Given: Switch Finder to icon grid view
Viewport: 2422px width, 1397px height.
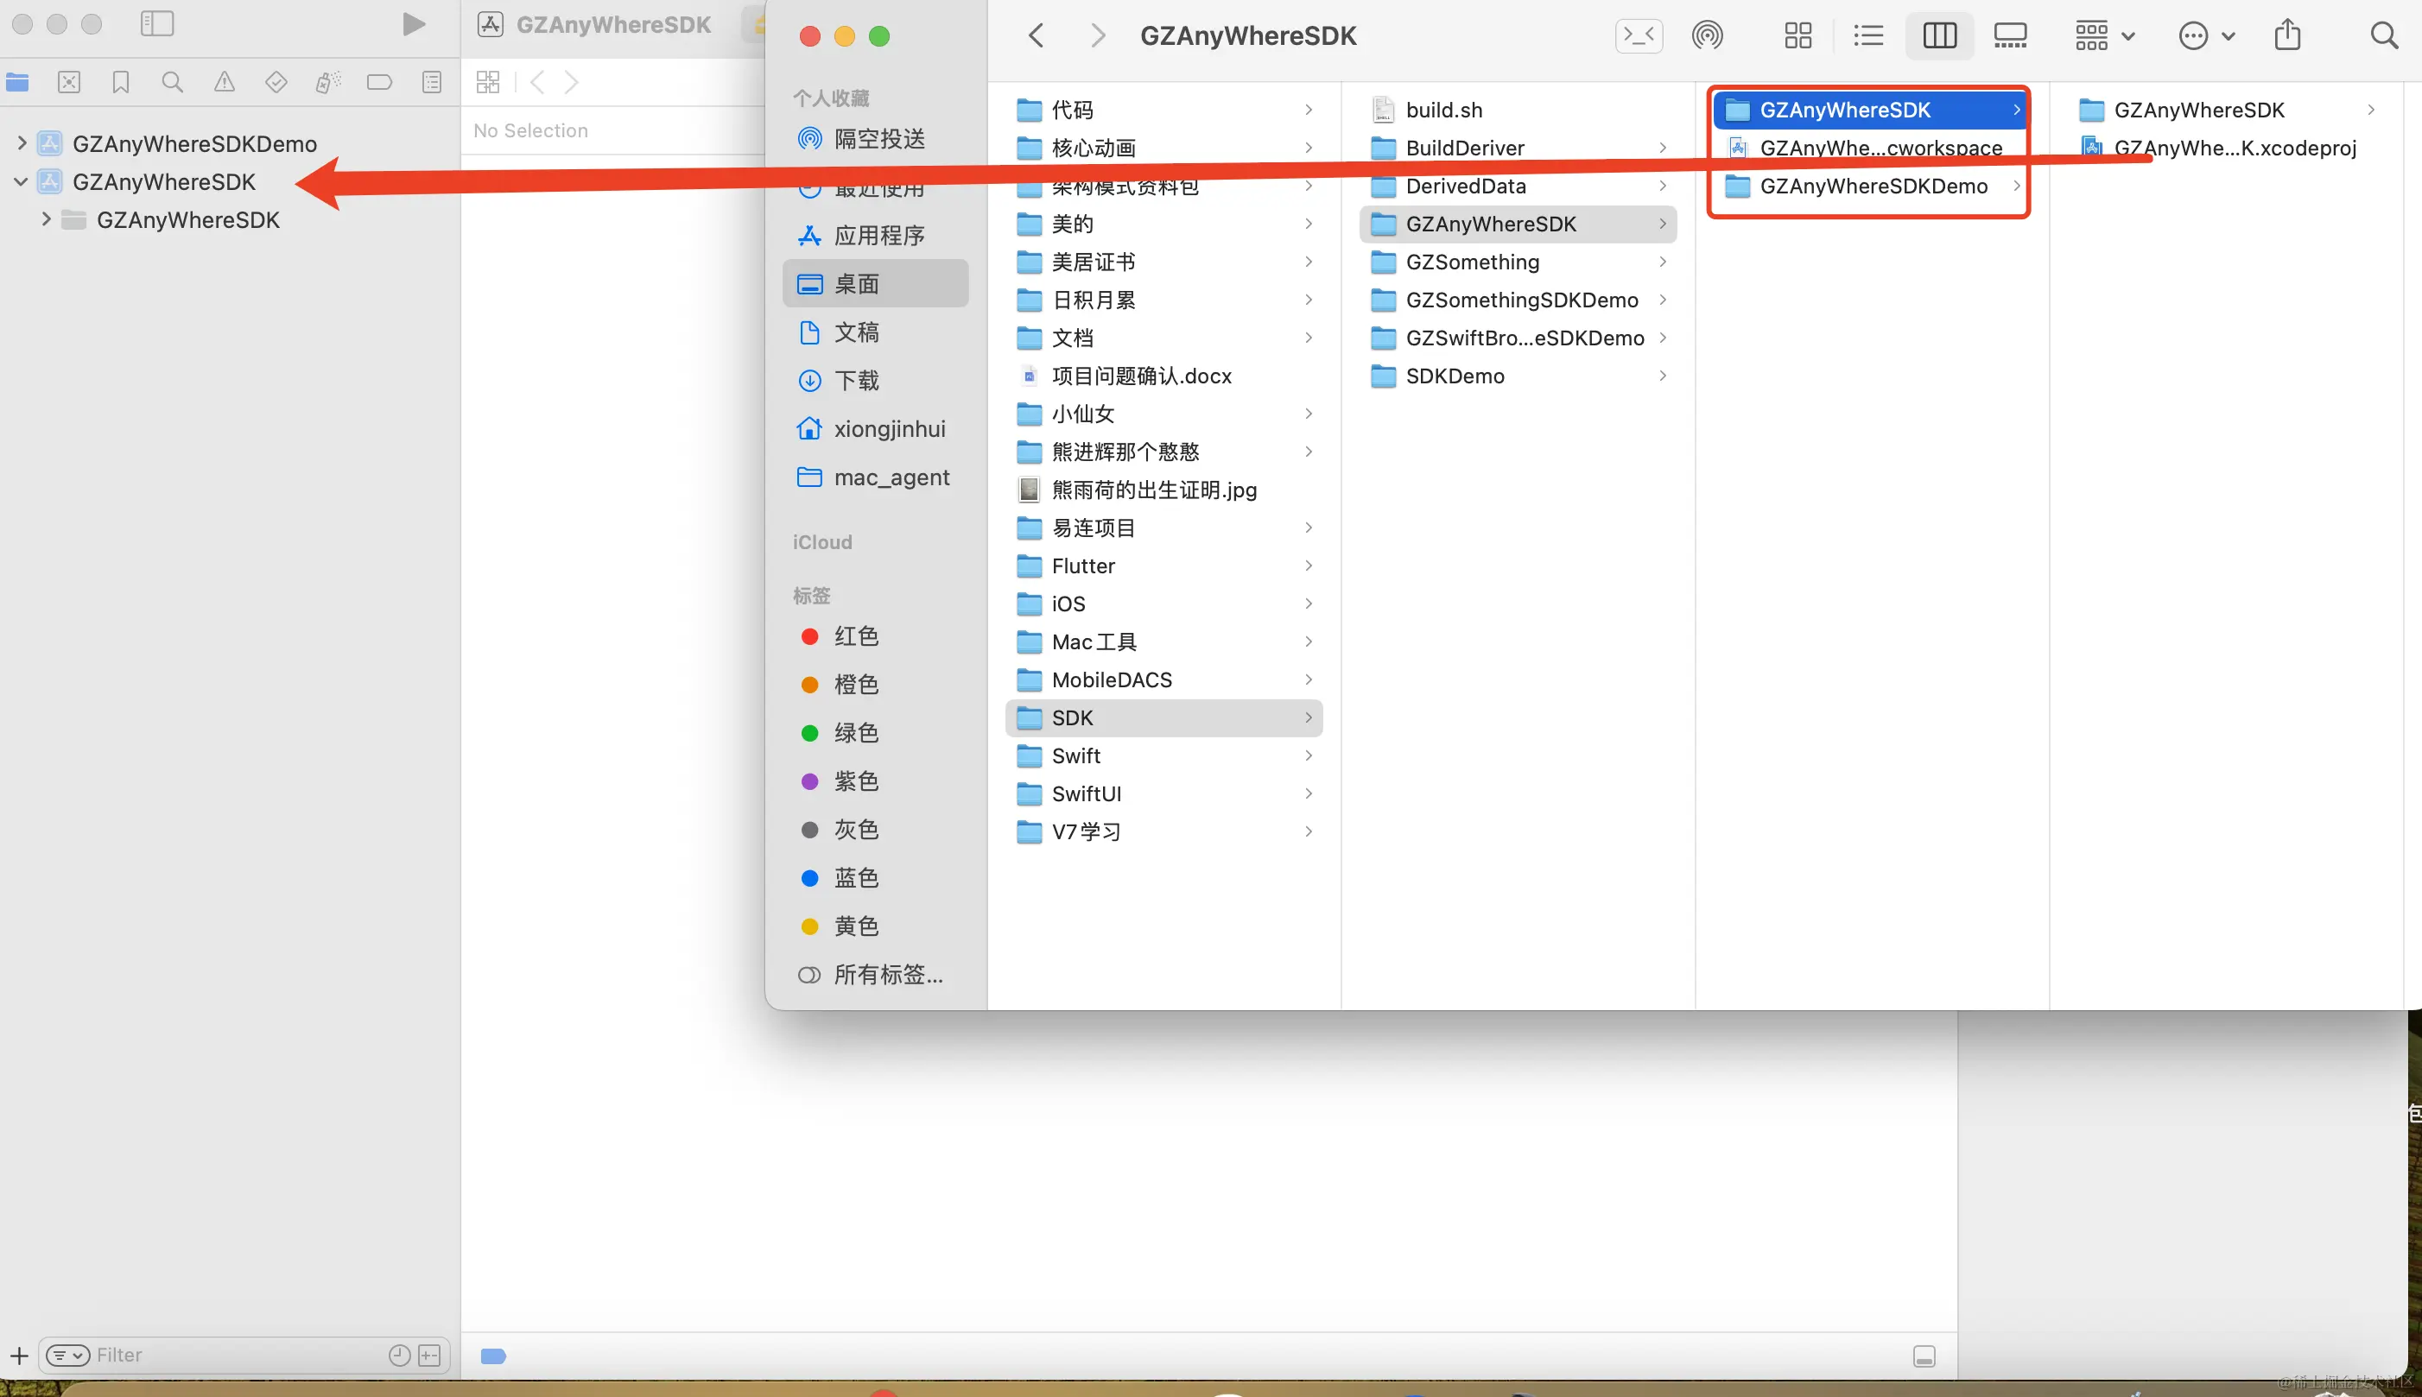Looking at the screenshot, I should (1798, 36).
